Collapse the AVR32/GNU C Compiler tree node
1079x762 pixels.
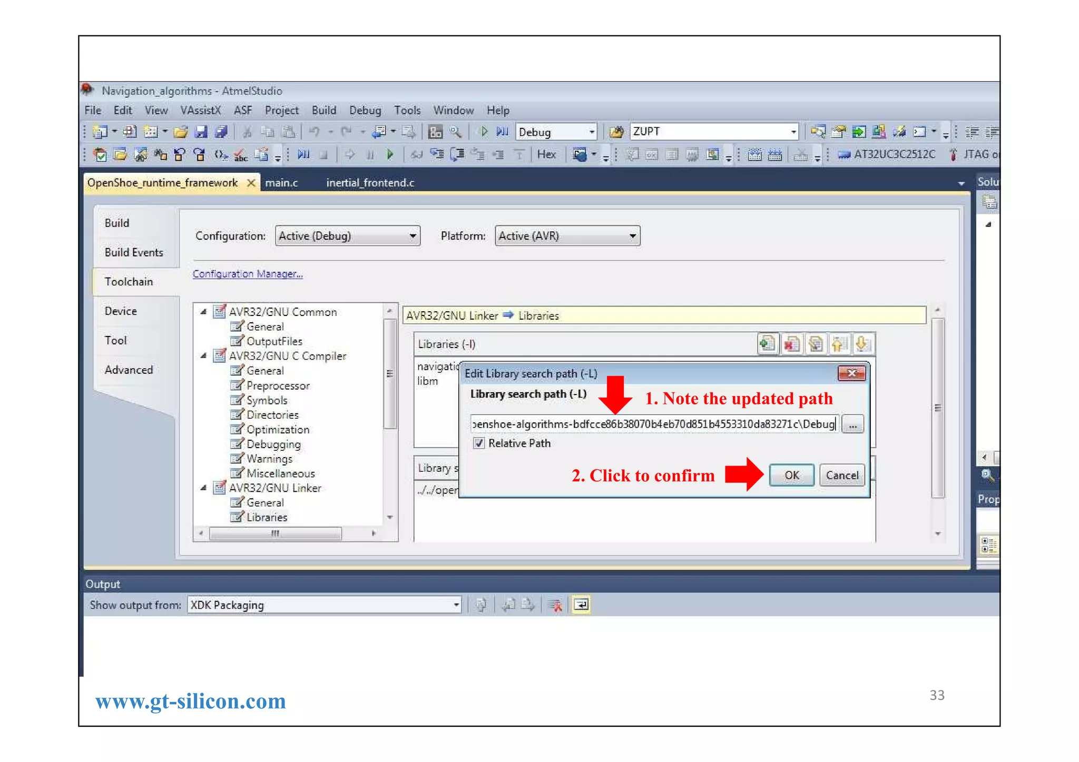203,356
